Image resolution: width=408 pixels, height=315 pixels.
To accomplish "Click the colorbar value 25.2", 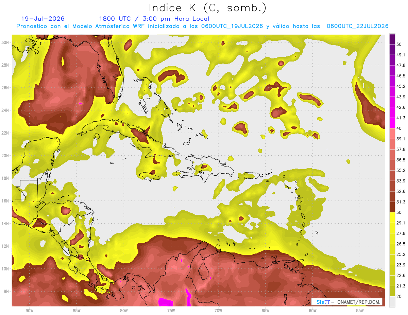I will click(x=401, y=254).
